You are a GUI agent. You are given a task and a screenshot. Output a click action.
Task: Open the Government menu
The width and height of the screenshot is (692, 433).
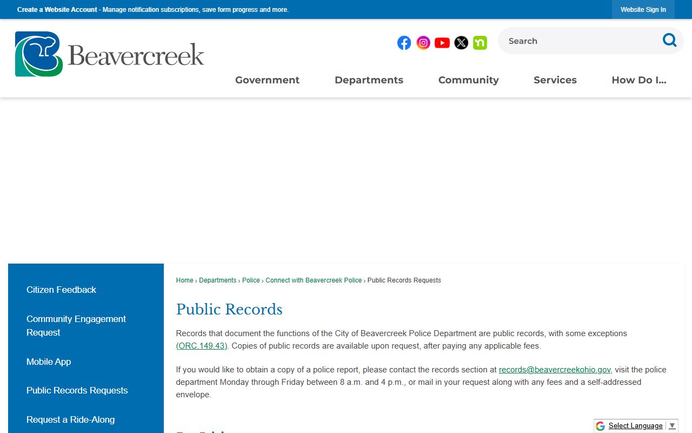point(267,80)
